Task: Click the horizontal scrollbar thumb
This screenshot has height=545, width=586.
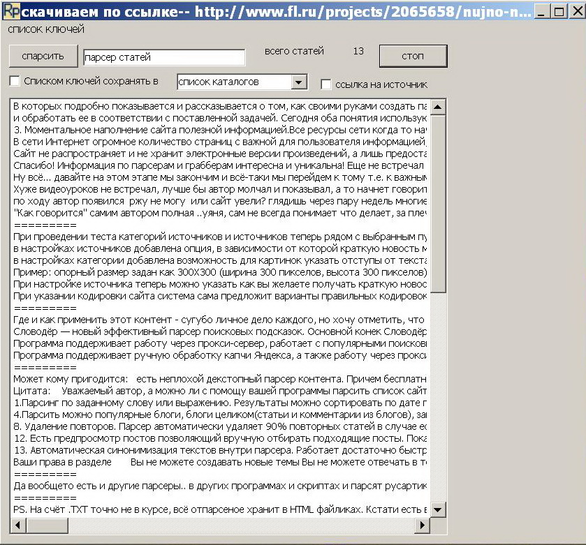Action: pos(47,525)
